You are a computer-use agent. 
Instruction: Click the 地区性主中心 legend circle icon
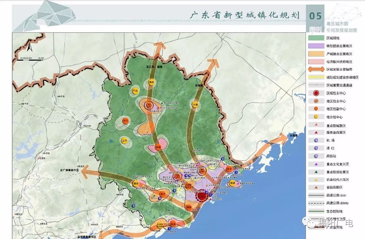[x=316, y=101]
